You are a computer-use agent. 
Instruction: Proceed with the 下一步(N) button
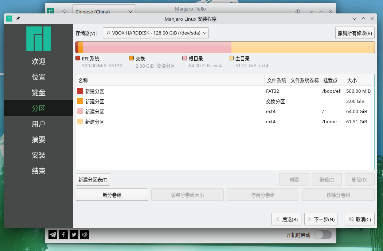(x=321, y=219)
